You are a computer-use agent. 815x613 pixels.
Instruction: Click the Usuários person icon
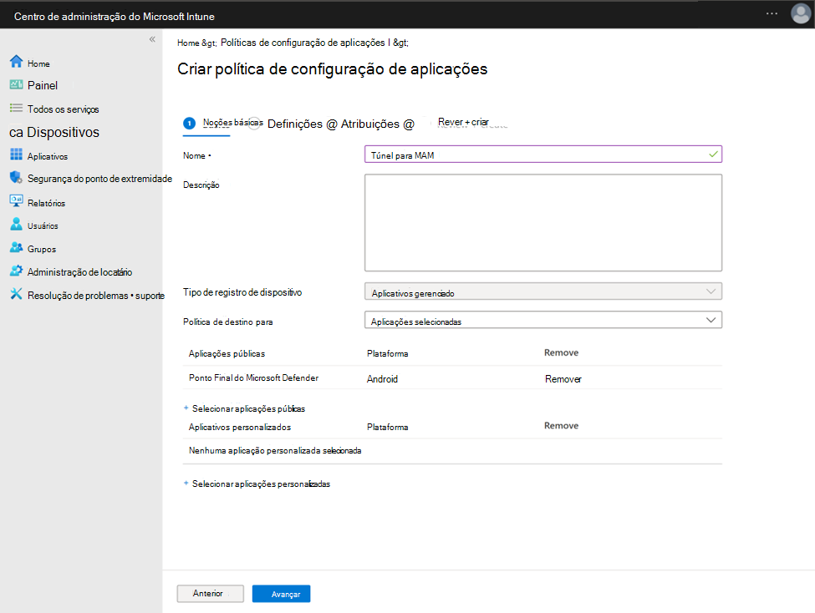pyautogui.click(x=16, y=224)
